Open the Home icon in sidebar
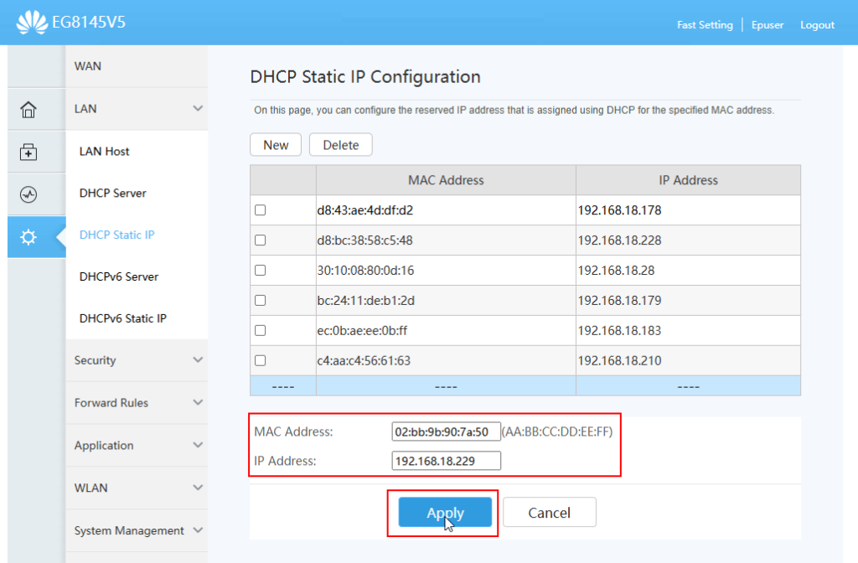The height and width of the screenshot is (563, 858). point(28,109)
